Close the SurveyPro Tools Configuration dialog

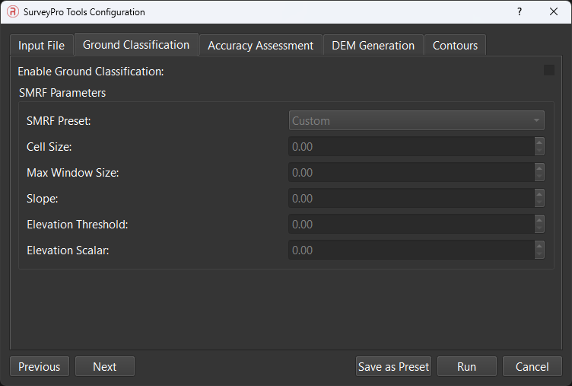pyautogui.click(x=554, y=12)
